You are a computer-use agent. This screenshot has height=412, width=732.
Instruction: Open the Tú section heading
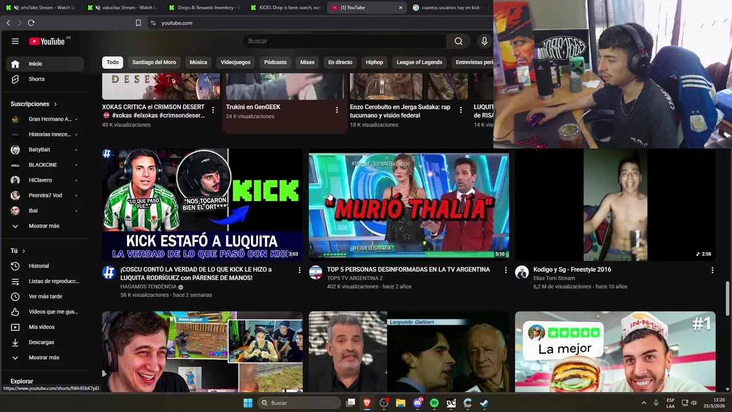pyautogui.click(x=18, y=251)
